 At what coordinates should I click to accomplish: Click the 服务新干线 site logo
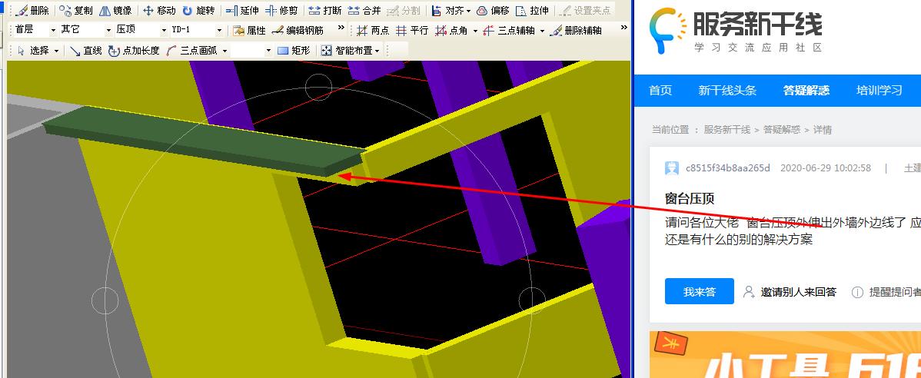736,31
